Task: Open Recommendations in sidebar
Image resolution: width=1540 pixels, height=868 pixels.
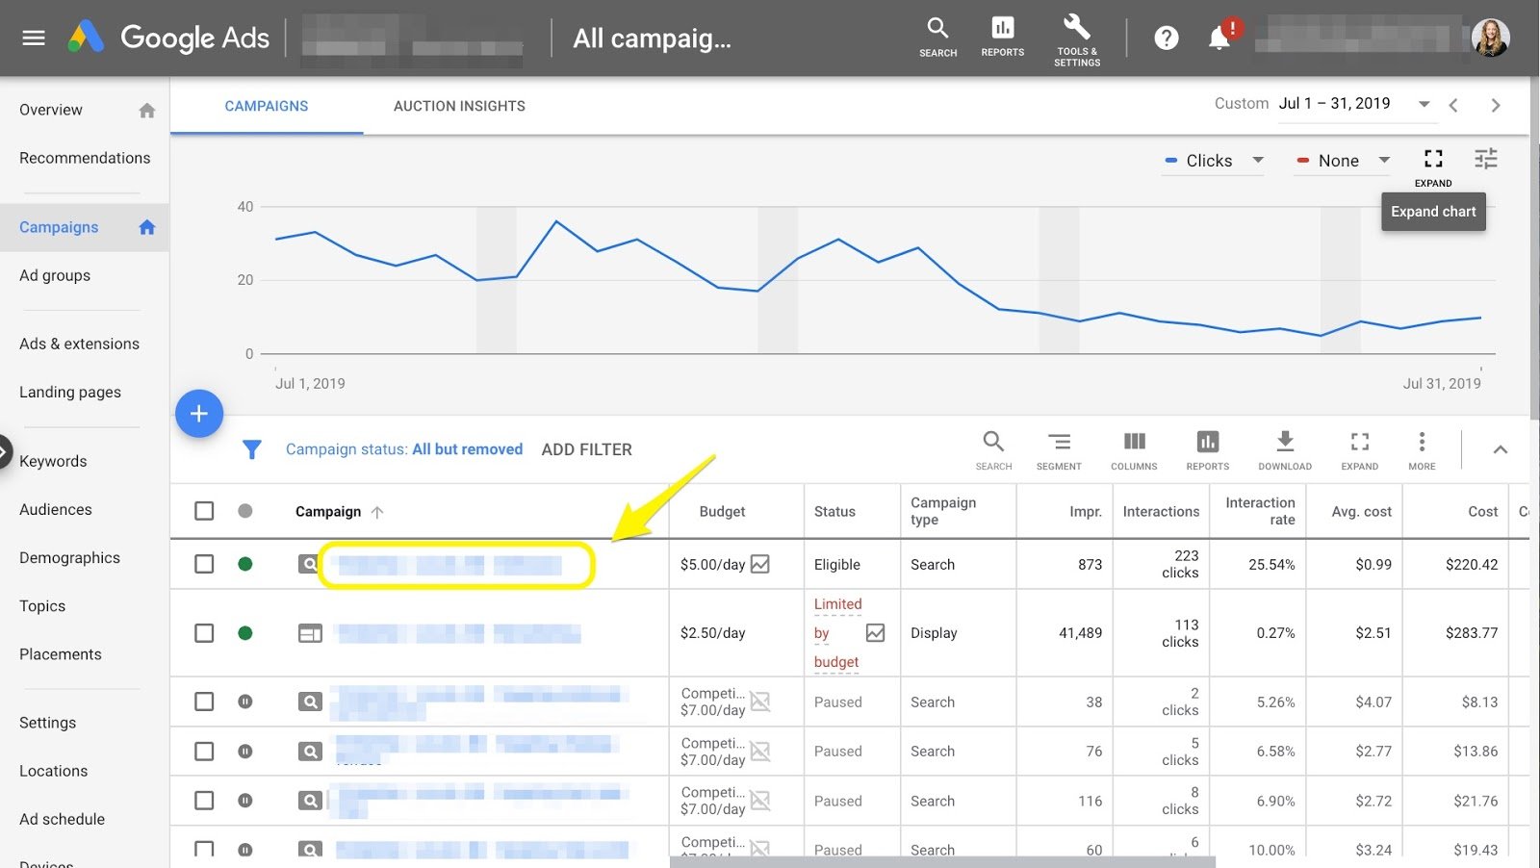Action: tap(85, 158)
